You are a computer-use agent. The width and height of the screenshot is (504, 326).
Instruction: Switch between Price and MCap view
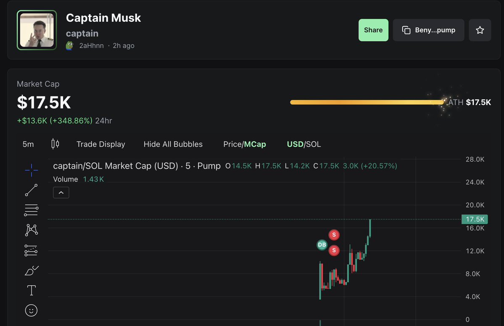tap(245, 144)
